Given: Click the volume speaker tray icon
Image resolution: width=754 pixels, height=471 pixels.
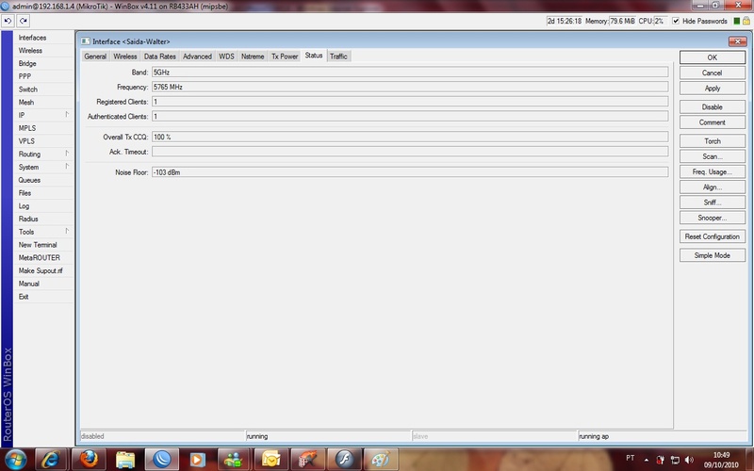Looking at the screenshot, I should coord(690,460).
